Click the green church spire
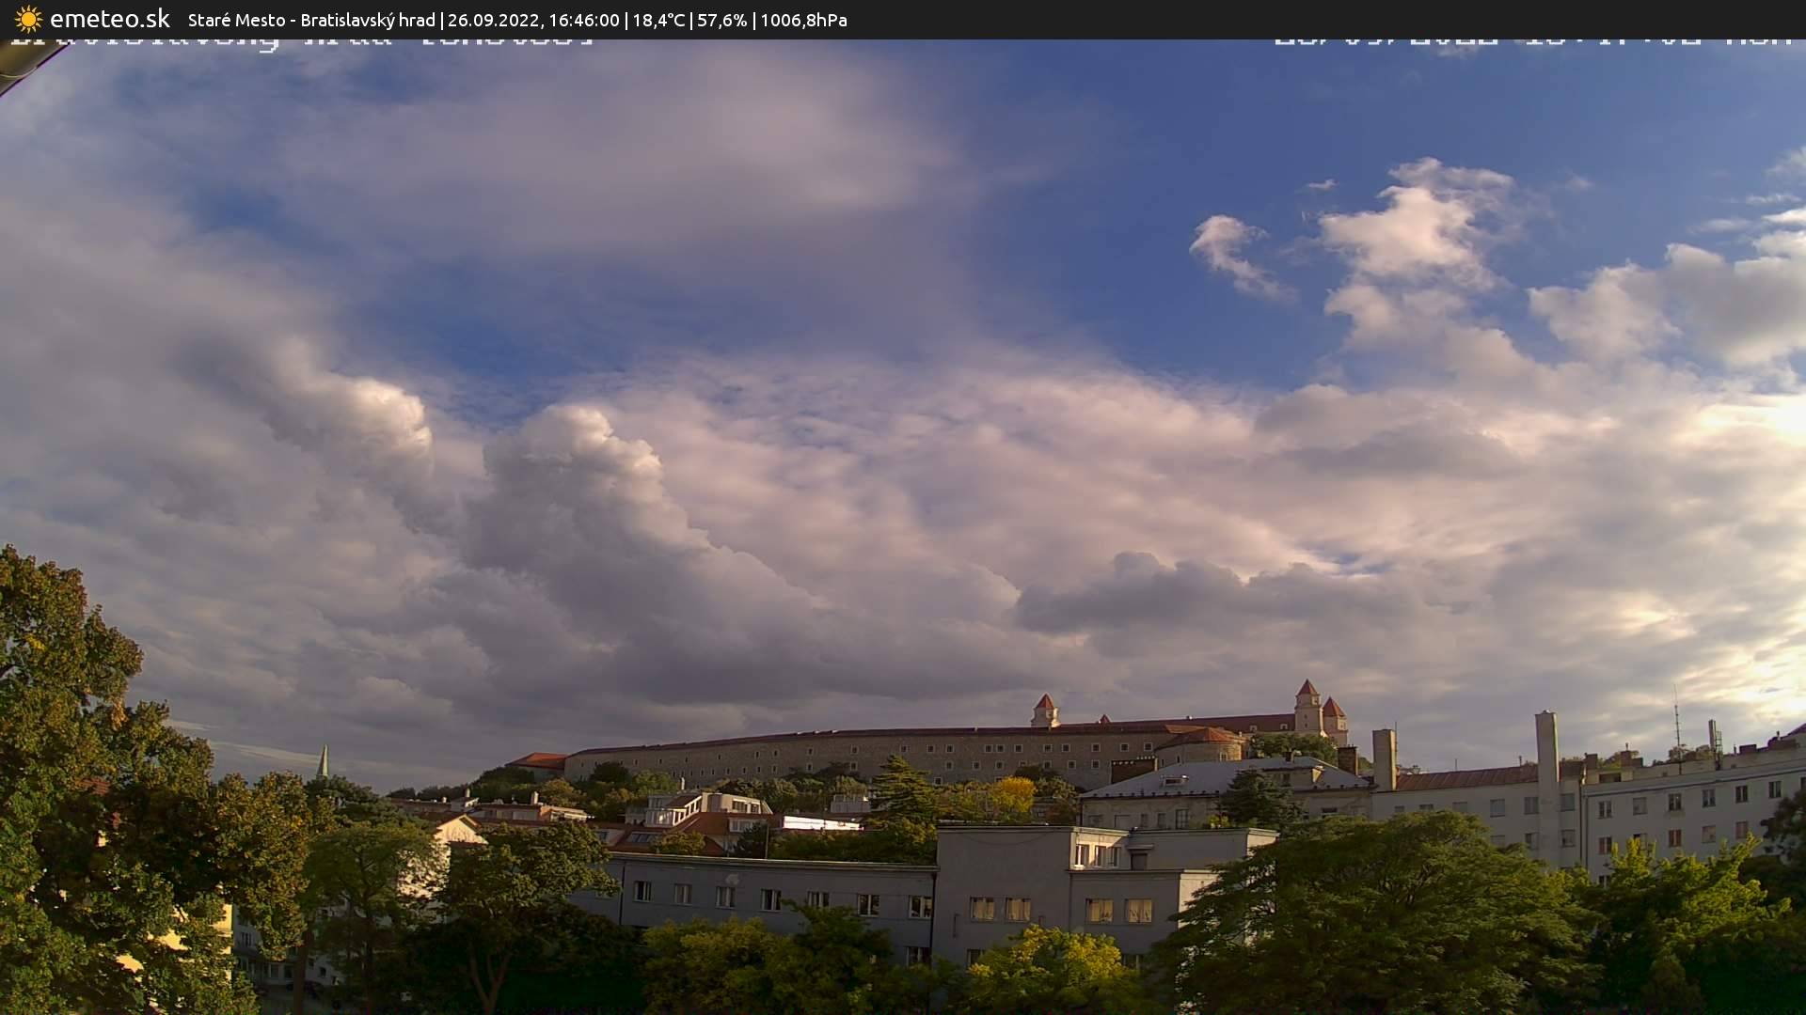 [323, 761]
